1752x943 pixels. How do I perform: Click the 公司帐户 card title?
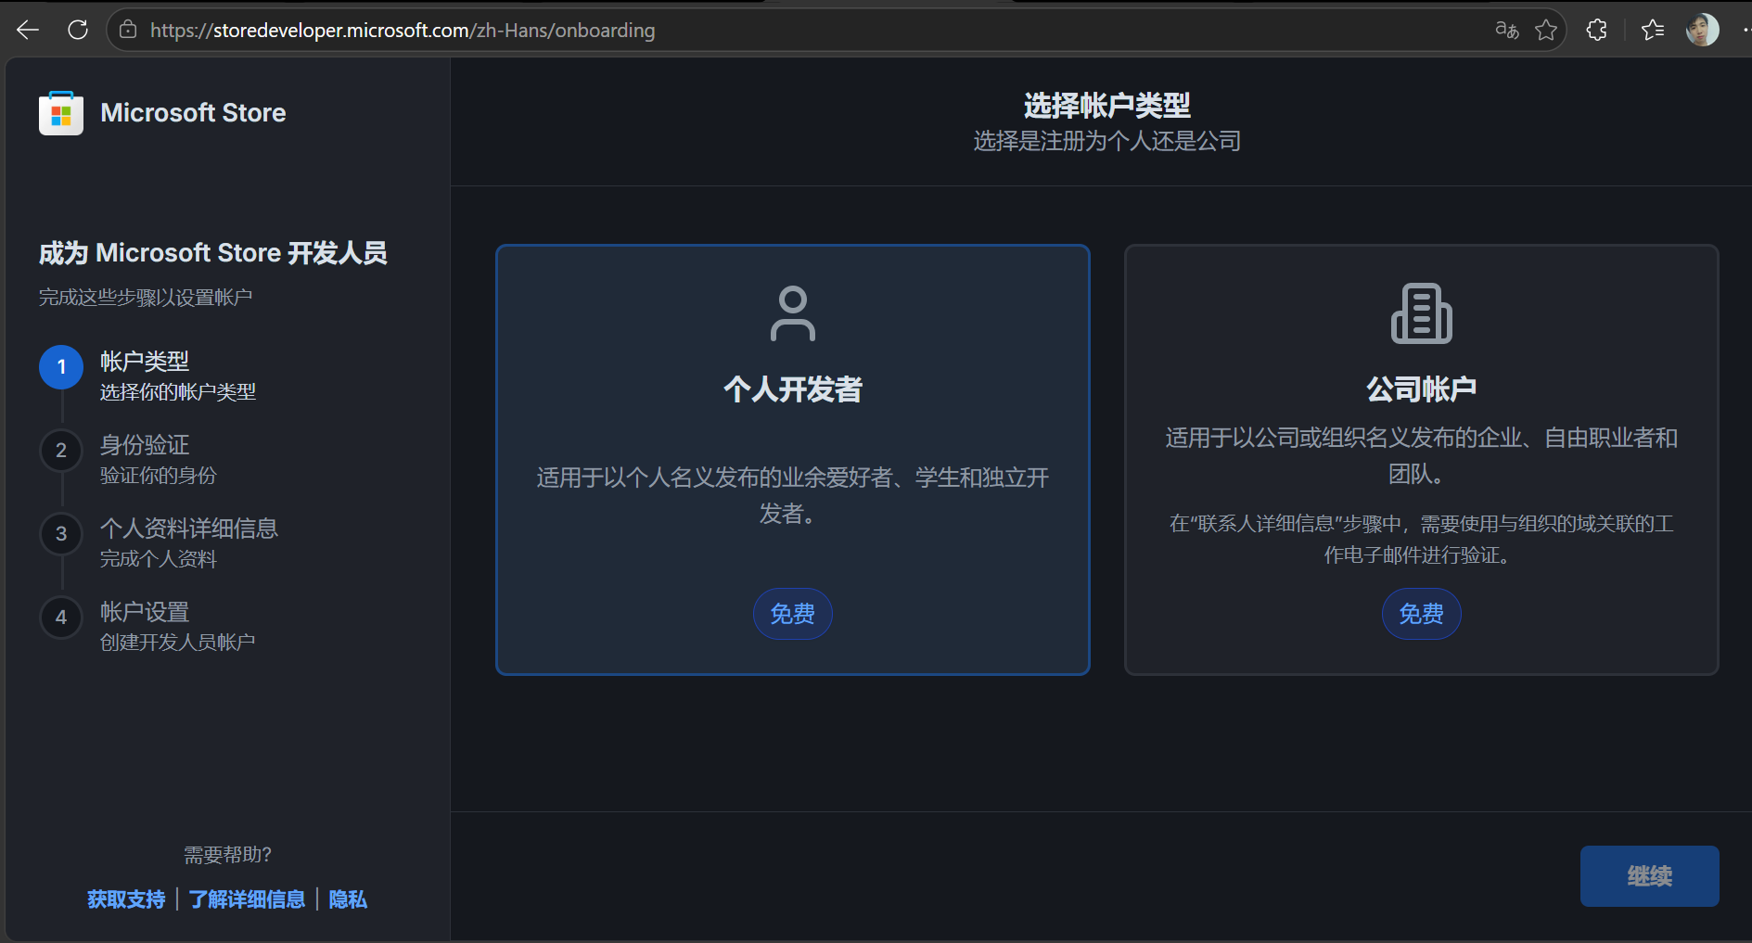coord(1422,389)
